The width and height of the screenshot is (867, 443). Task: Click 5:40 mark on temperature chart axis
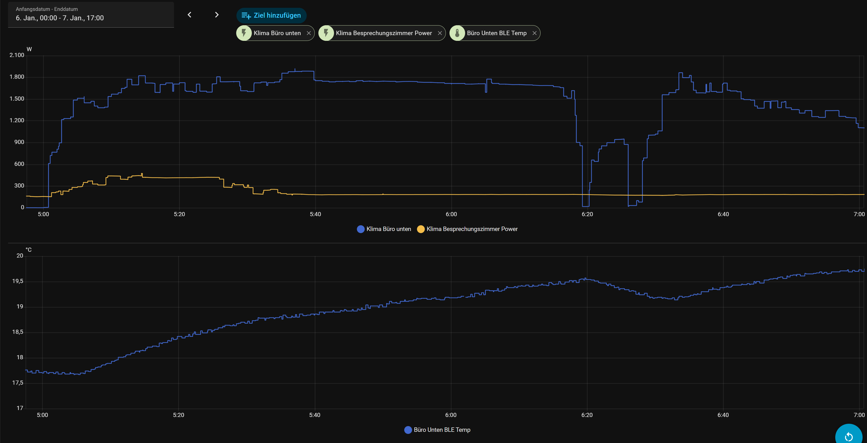click(315, 415)
